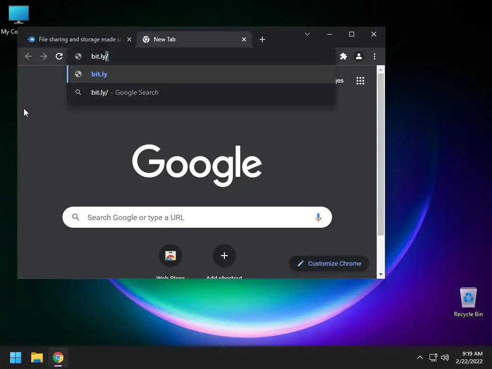This screenshot has width=492, height=369.
Task: Show hidden icons in system tray
Action: (x=420, y=357)
